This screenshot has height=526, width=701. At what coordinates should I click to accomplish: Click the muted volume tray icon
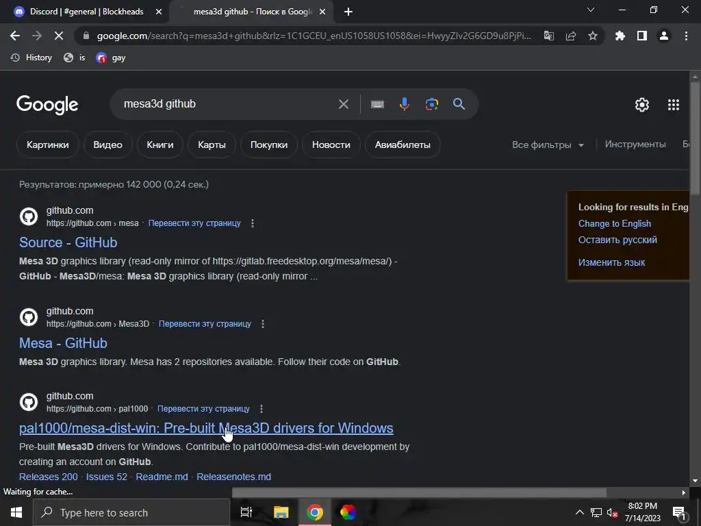(612, 512)
